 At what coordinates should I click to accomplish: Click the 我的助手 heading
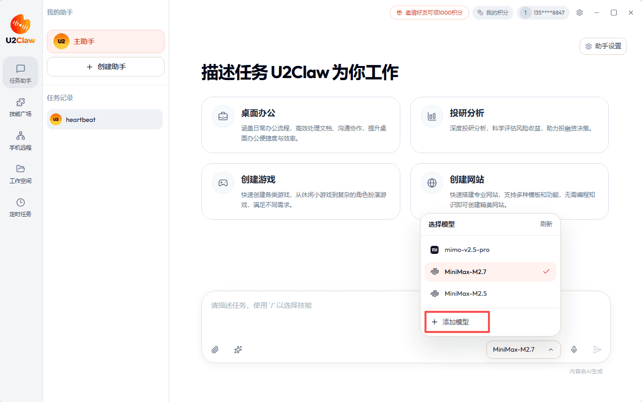tap(60, 12)
